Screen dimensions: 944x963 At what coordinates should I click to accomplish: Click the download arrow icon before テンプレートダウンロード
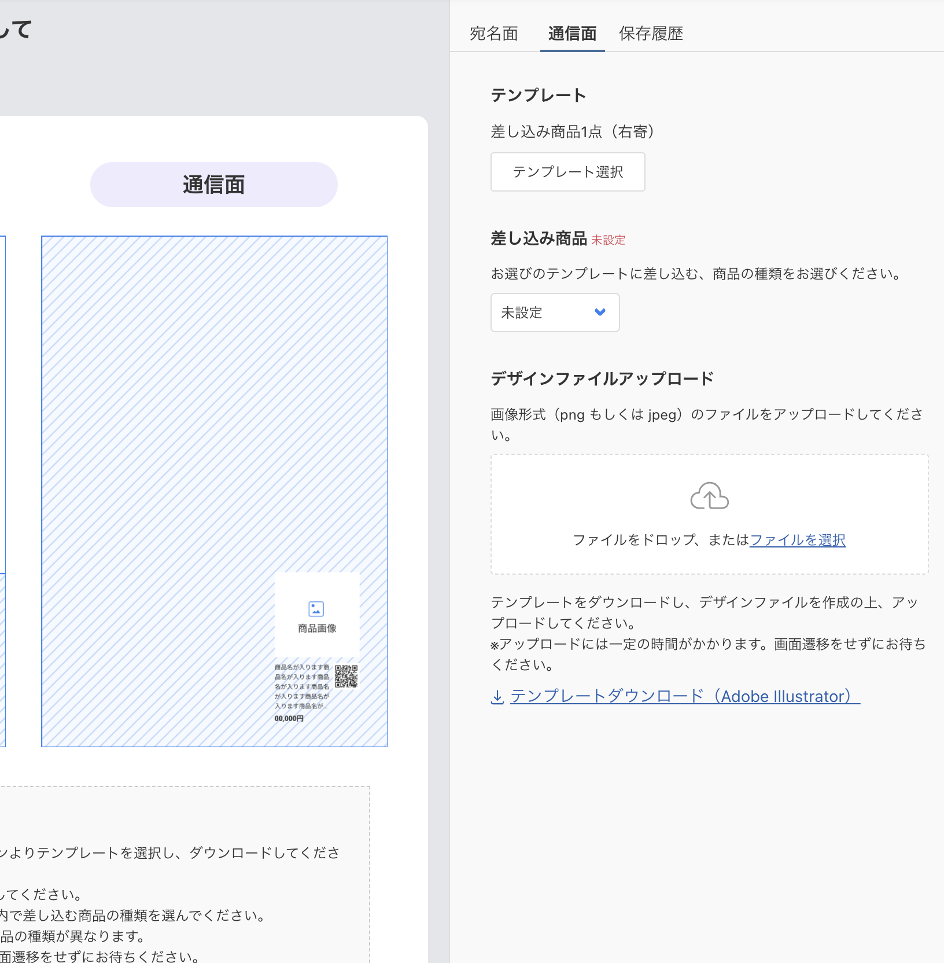(497, 697)
